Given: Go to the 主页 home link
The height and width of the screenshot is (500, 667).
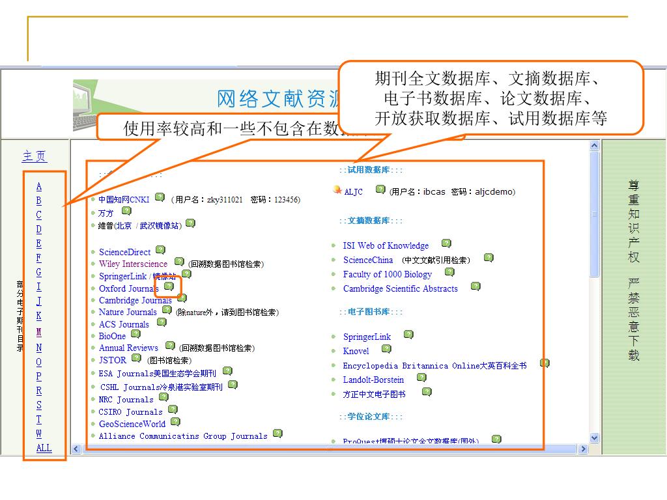Looking at the screenshot, I should [x=35, y=156].
